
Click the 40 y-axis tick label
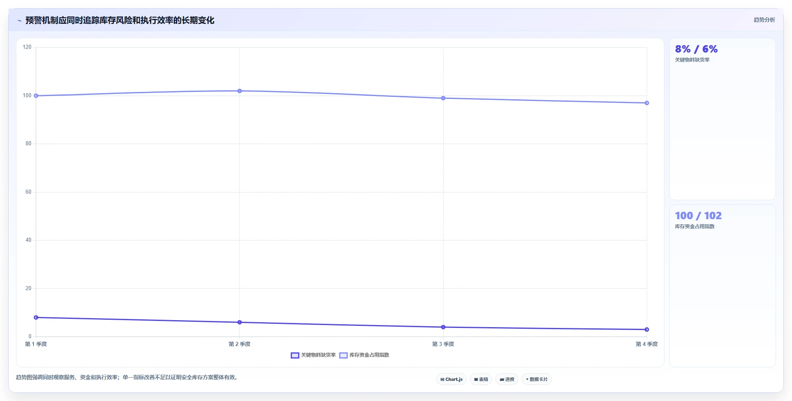[x=28, y=240]
